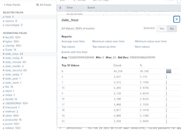This screenshot has width=181, height=130.
Task: Click the All Fields list icon
Action: click(37, 5)
